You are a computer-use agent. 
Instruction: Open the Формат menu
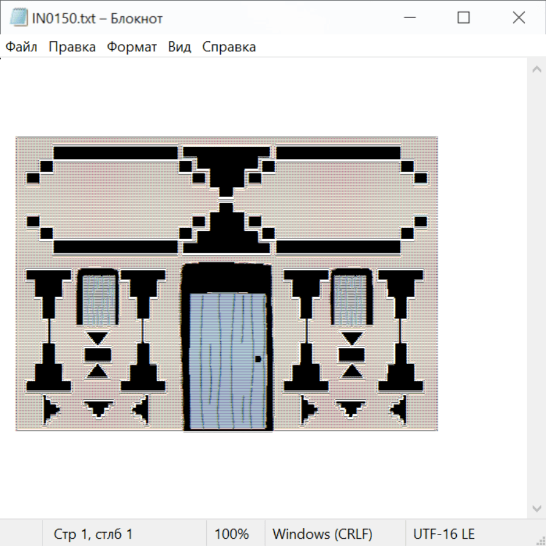tap(132, 47)
